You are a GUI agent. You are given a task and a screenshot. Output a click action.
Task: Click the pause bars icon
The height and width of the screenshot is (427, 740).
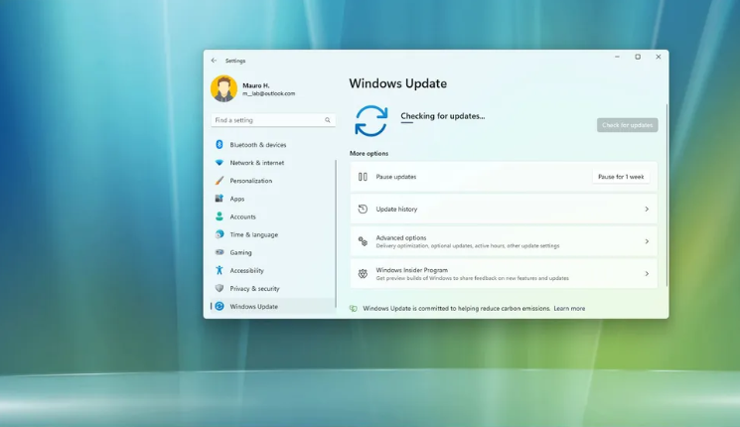[x=363, y=177]
